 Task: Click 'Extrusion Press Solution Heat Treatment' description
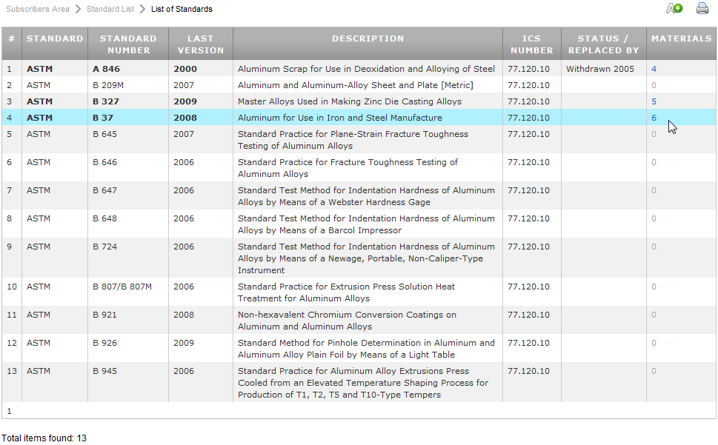coord(346,292)
